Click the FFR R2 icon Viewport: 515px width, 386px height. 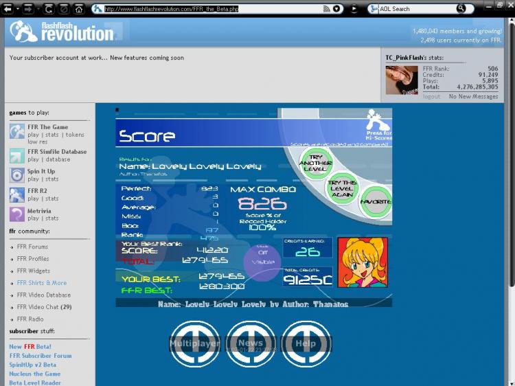[17, 195]
